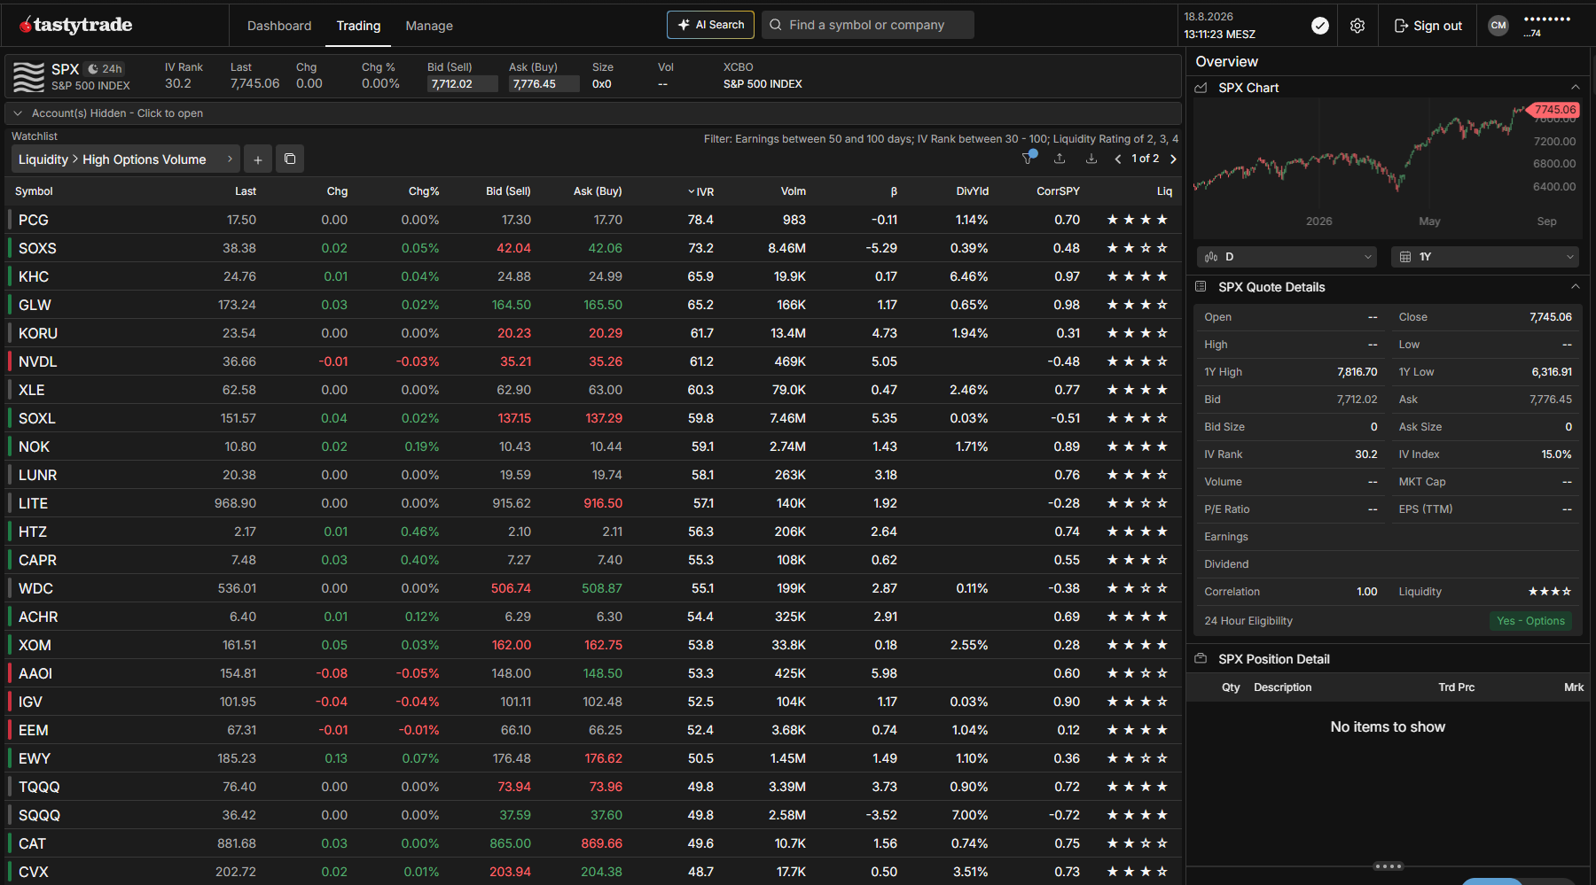Collapse the SPX Chart section
Viewport: 1596px width, 885px height.
click(1576, 88)
